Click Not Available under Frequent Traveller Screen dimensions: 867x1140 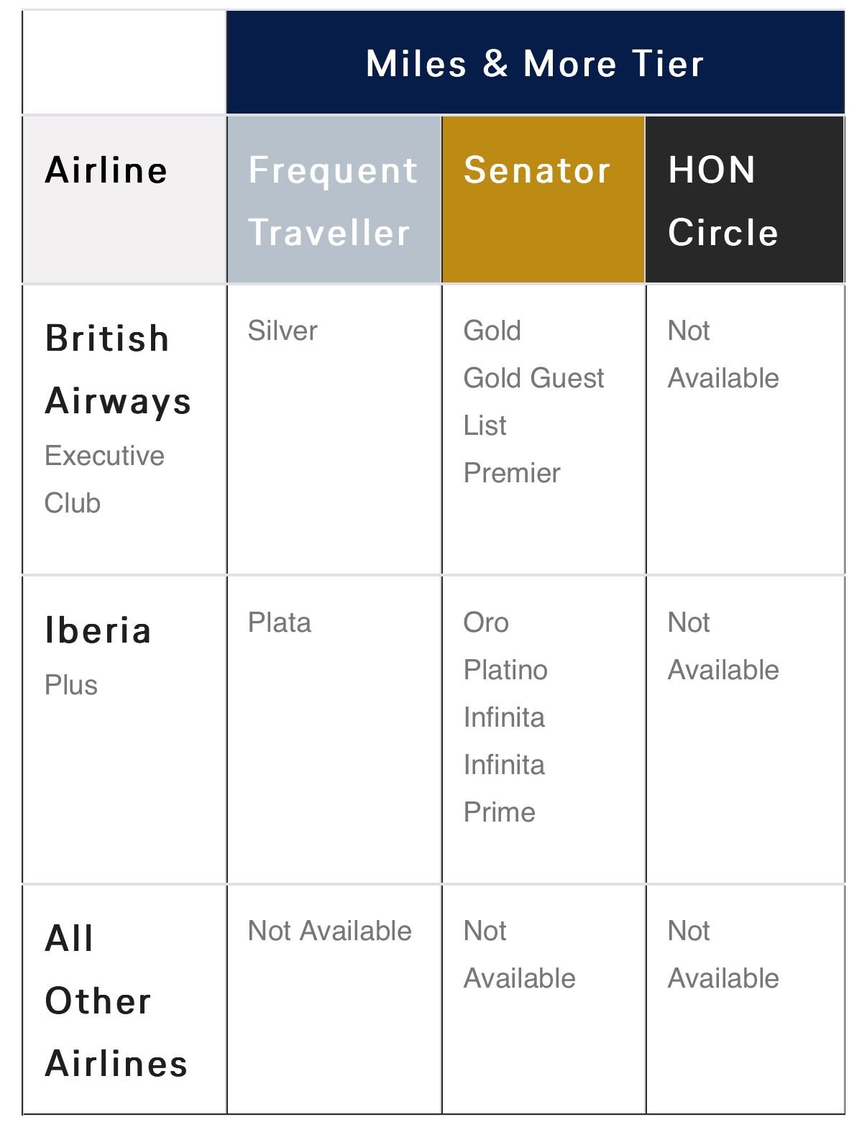[x=330, y=931]
